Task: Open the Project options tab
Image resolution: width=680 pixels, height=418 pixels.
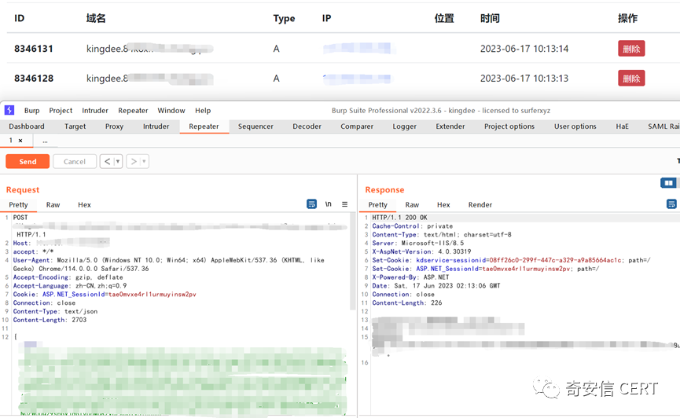Action: point(509,126)
